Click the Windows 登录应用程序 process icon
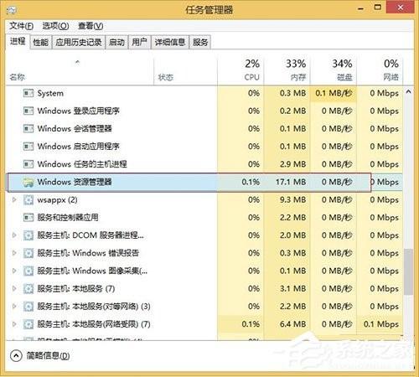 [28, 111]
